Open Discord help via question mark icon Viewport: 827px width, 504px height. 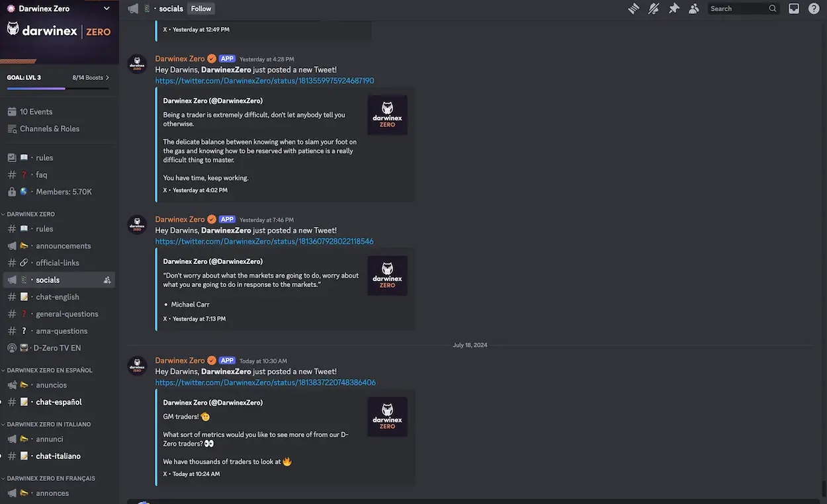coord(813,8)
